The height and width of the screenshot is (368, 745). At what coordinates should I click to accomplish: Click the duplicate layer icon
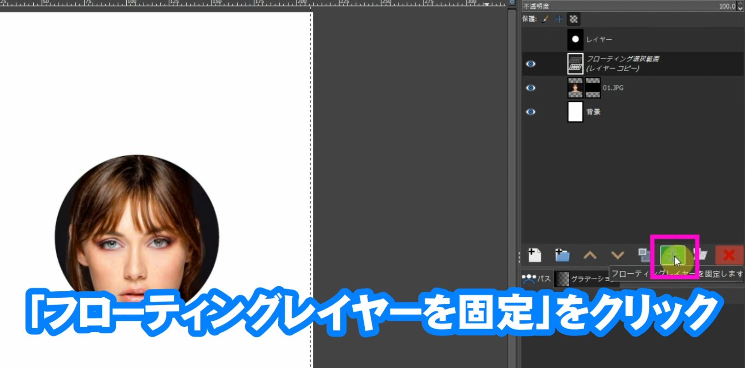pos(643,254)
